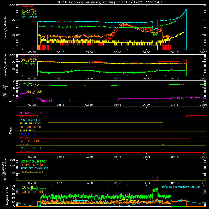Viewport: 209px width, 209px height.
Task: Select the 'ATTENUATOR_STATE' flag label
Action: (32, 113)
